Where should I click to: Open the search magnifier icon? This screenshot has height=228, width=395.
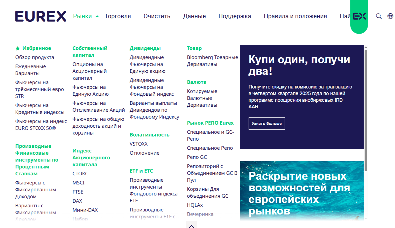click(x=379, y=16)
